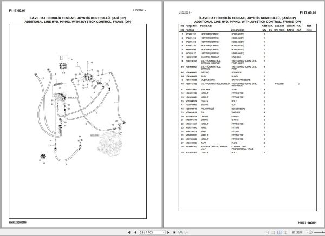Screen dimensions: 325x236
Task: Go to the first page
Action: tap(130, 232)
